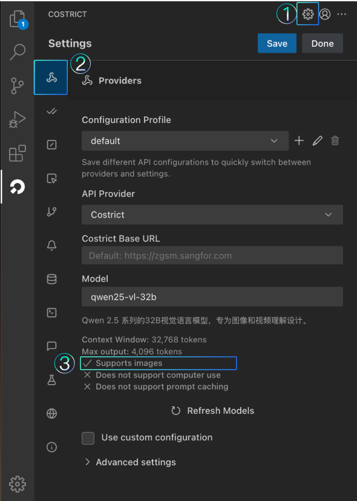Viewport: 357px width, 501px height.
Task: Open the Costrict settings gear in extension header
Action: click(307, 13)
